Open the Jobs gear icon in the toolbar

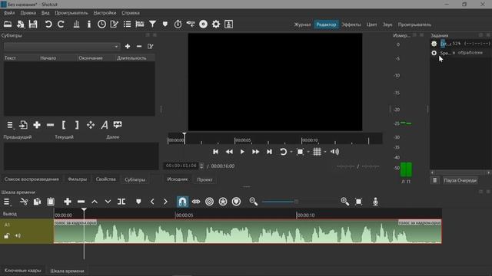tap(216, 24)
